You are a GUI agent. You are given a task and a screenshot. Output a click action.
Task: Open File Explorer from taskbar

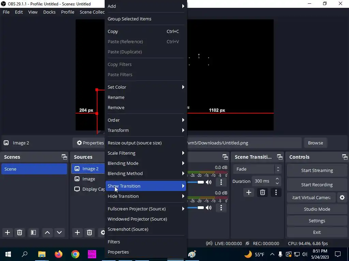[x=42, y=254]
